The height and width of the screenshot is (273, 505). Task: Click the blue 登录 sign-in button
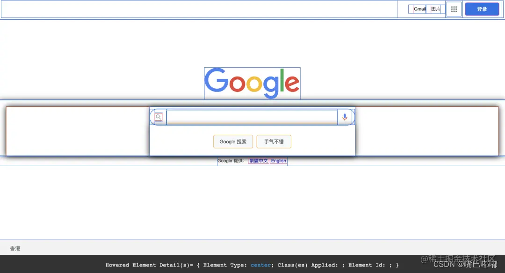(482, 9)
